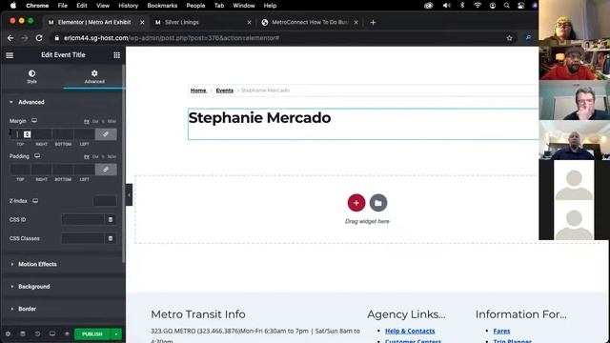Viewport: 610px width, 343px height.
Task: Open Z-Index responsive device selector
Action: [35, 201]
